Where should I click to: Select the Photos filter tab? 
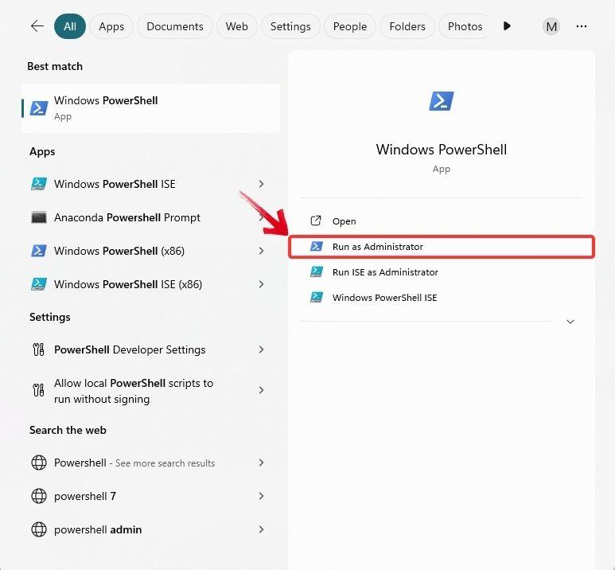465,26
